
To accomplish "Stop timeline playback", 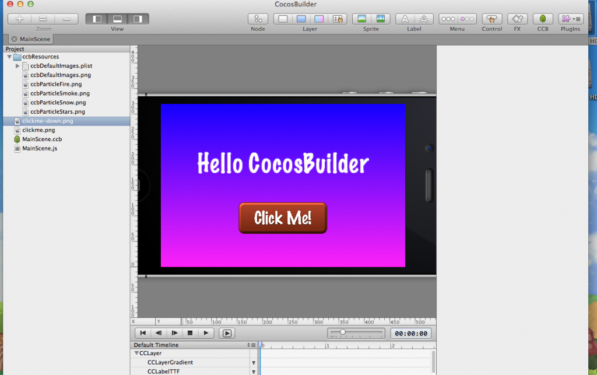I will (190, 333).
